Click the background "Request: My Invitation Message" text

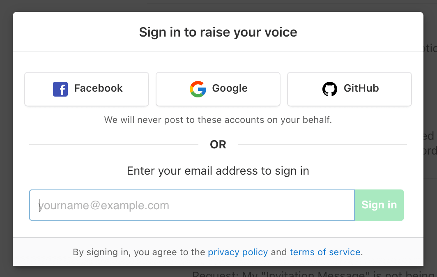click(x=315, y=273)
